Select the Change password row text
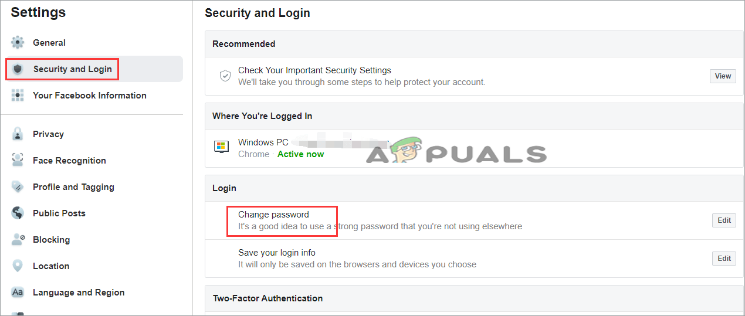 click(273, 215)
